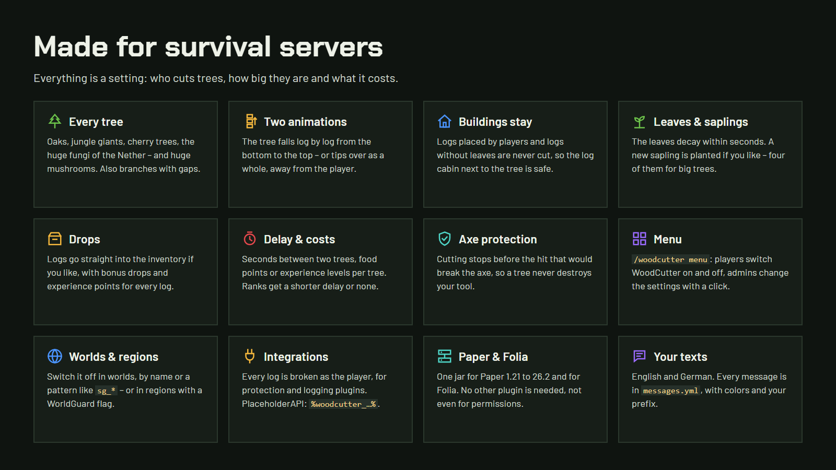
Task: Click the purple message icon beside Your texts
Action: [640, 356]
